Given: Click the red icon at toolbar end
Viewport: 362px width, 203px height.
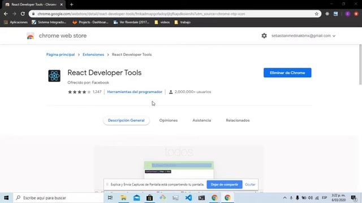Looking at the screenshot, I should (x=356, y=14).
